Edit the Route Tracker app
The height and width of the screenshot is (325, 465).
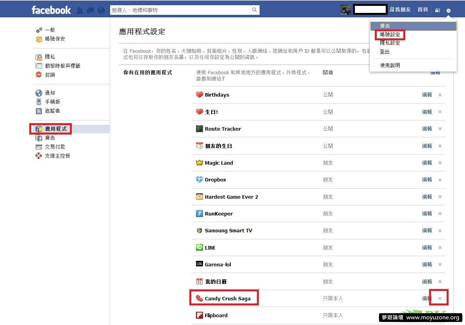tap(427, 129)
